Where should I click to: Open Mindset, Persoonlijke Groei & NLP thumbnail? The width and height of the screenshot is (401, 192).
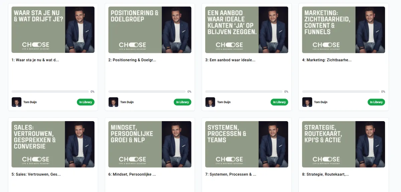[x=150, y=144]
